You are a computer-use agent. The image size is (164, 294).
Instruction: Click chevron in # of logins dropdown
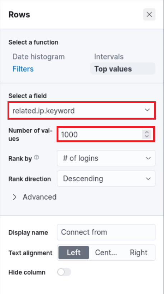click(148, 158)
